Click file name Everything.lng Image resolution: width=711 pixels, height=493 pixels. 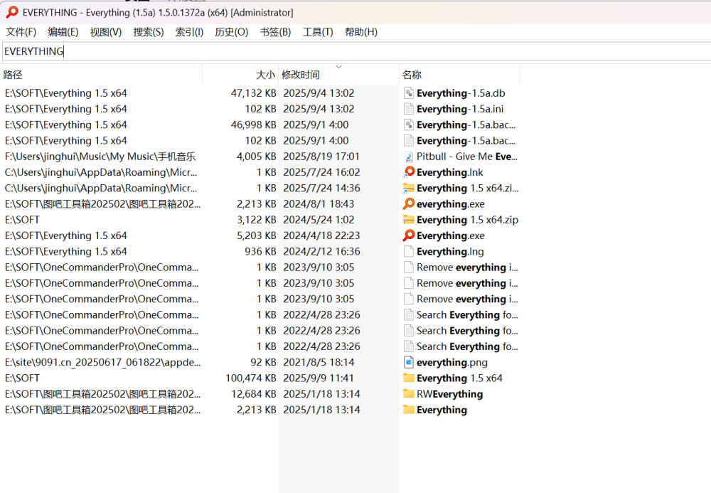tap(450, 251)
